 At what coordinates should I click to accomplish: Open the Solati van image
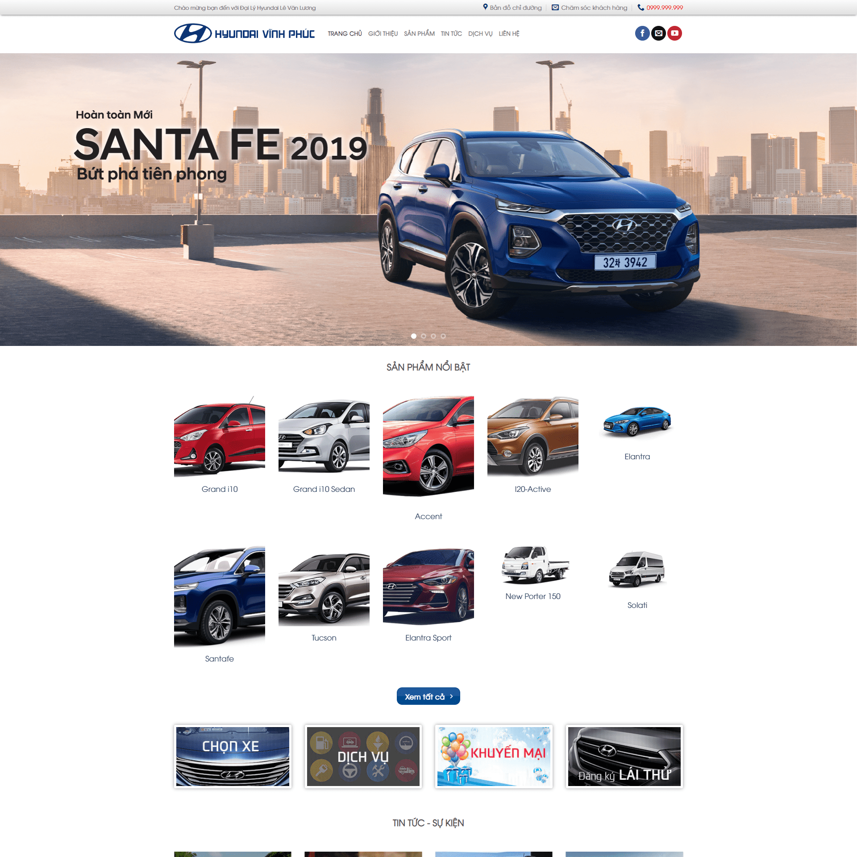[637, 570]
